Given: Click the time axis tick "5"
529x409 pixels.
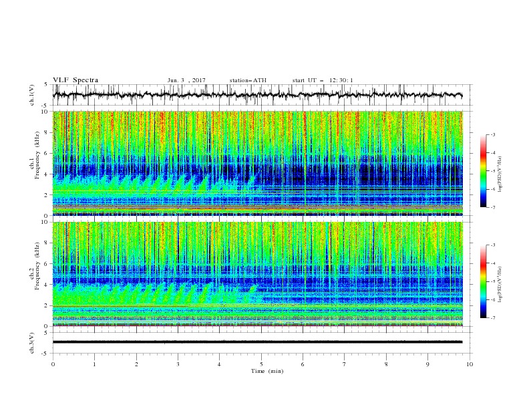Looking at the screenshot, I should click(x=261, y=364).
